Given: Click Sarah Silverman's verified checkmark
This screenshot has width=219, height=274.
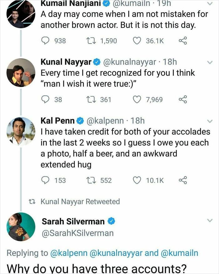Looking at the screenshot, I should pos(111,221).
